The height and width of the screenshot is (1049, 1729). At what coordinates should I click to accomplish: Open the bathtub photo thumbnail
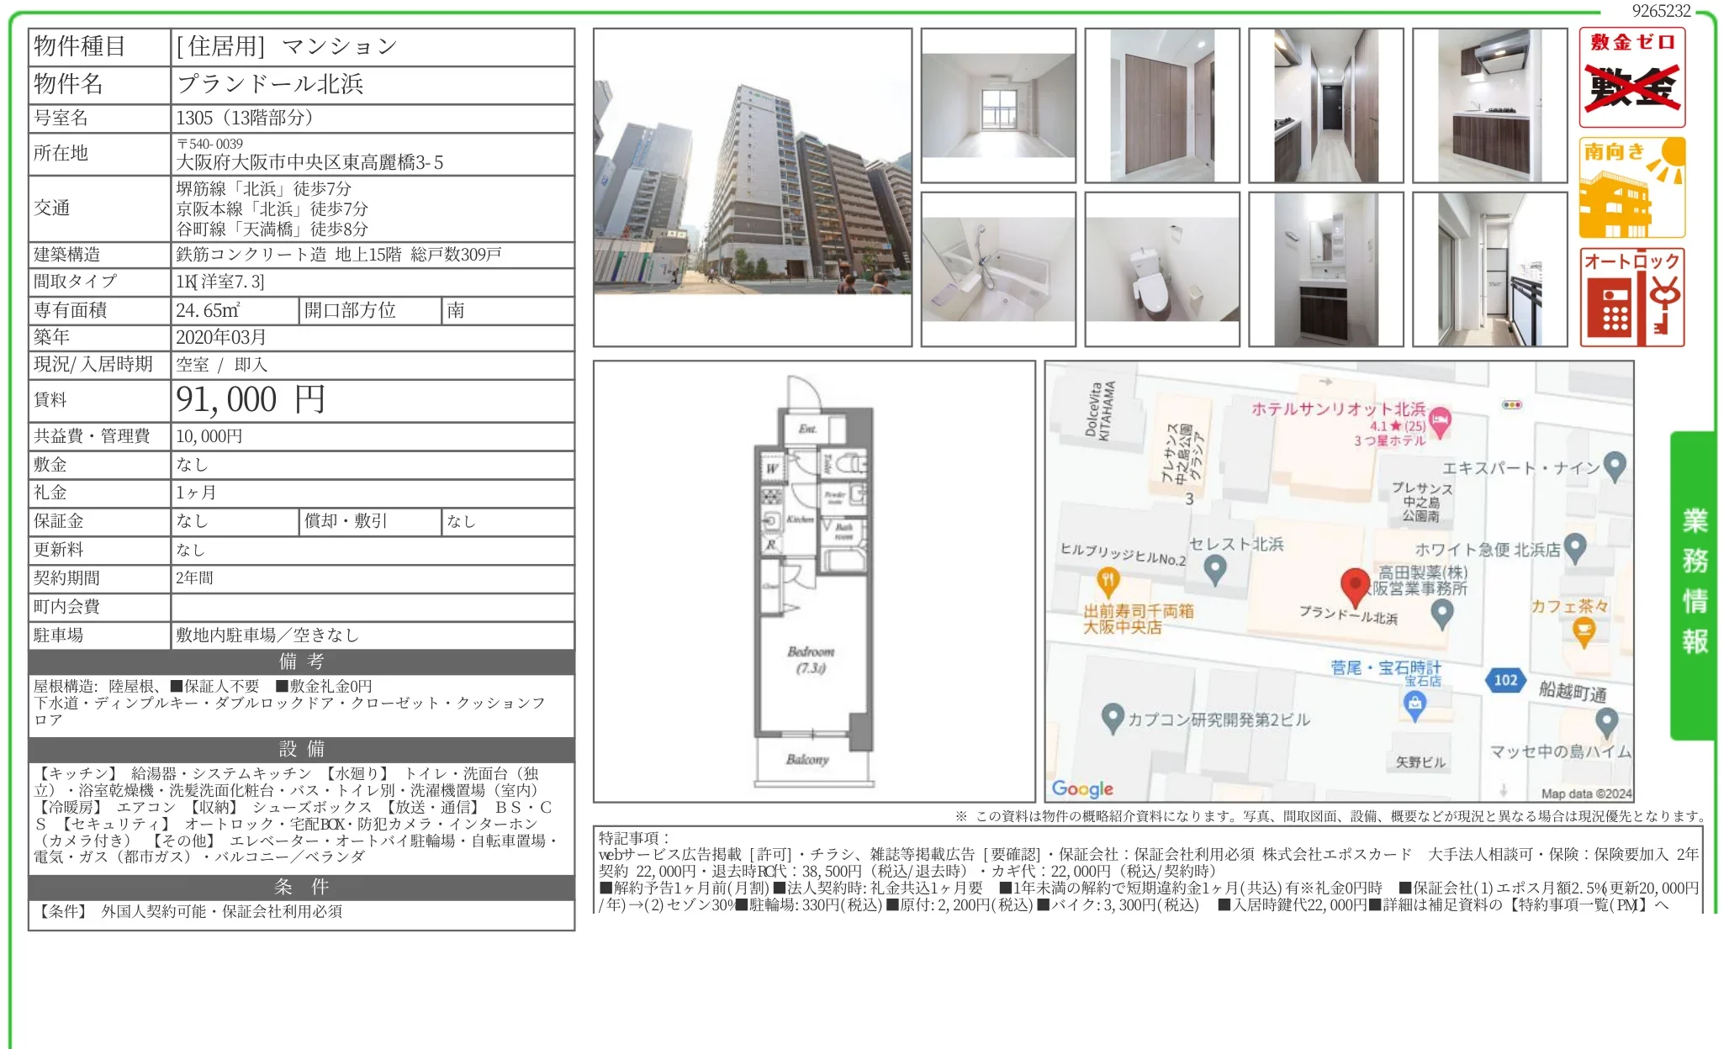tap(997, 269)
